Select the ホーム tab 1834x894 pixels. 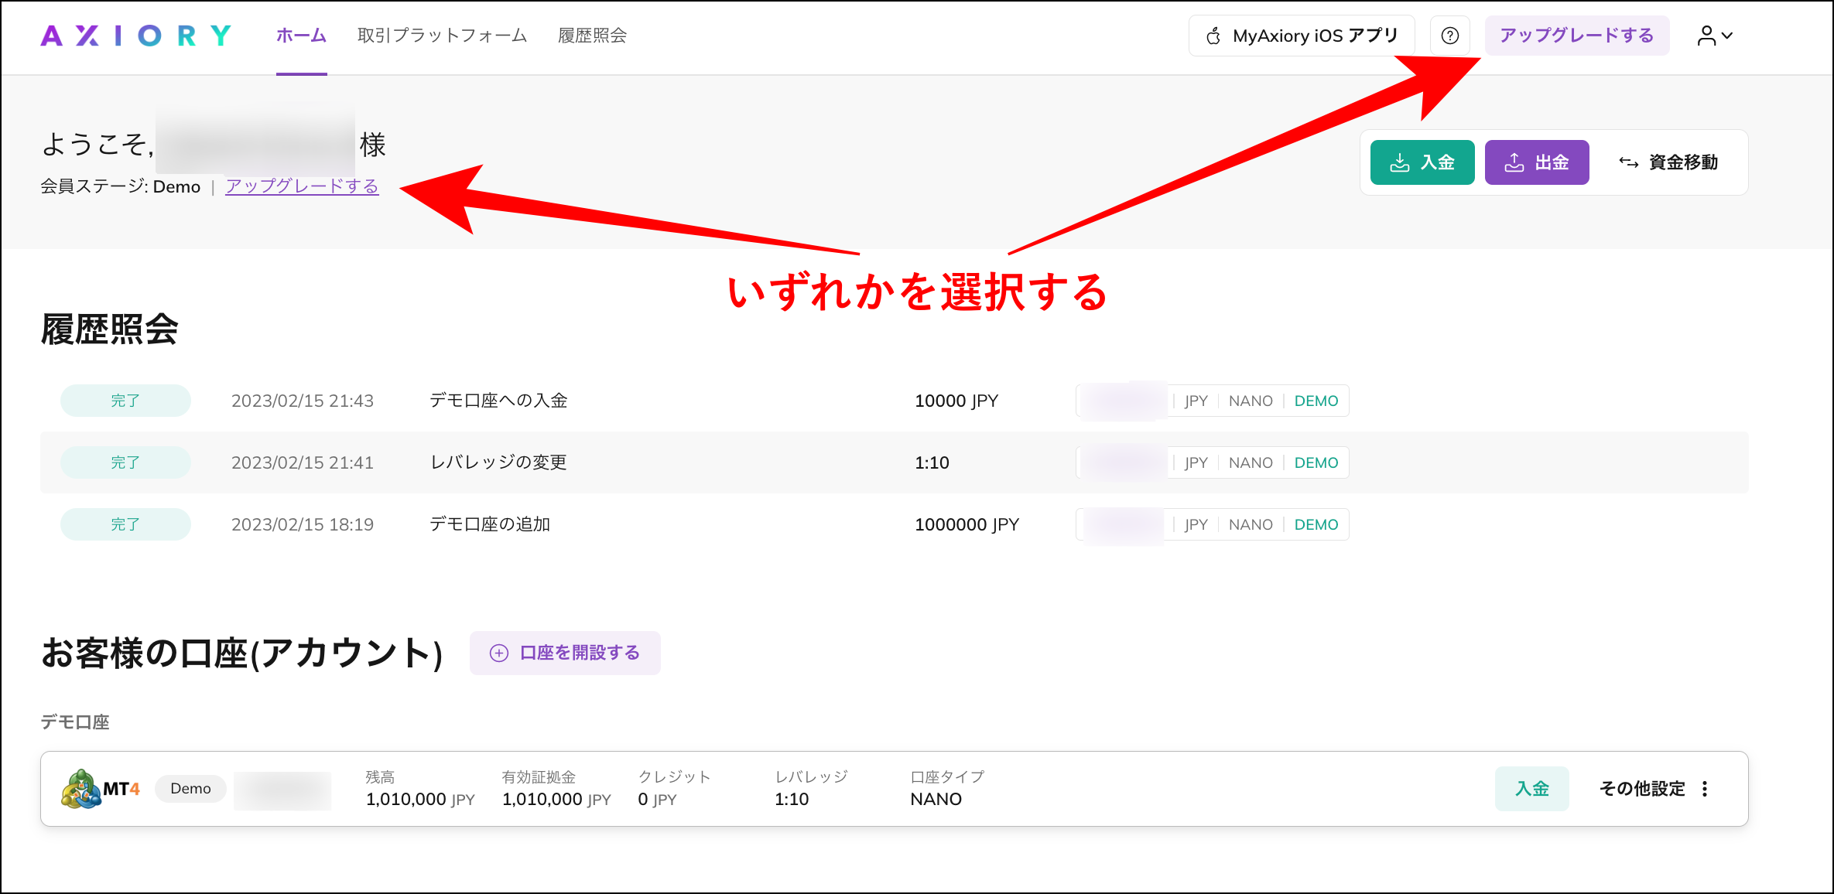coord(301,35)
